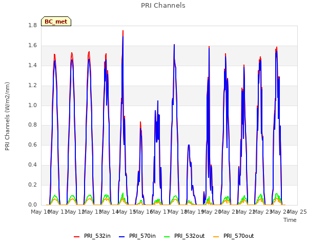328x246 pixels.
Task: Click the 0.8 y-axis tick label
Action: point(33,125)
